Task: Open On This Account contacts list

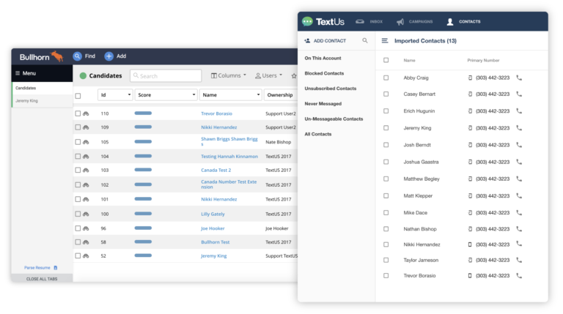Action: (x=323, y=58)
